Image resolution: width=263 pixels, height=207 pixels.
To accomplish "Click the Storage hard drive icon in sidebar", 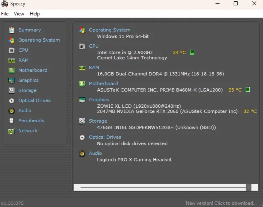I will click(x=12, y=90).
